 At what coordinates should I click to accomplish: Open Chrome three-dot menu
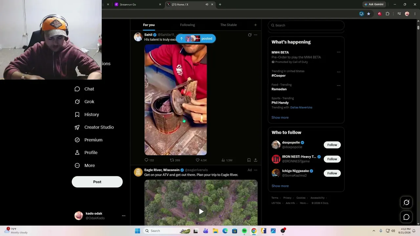415,14
